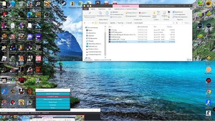Screen dimensions: 215x121
Task: Open the recent locations dropdown arrow
Action: [x=91, y=23]
